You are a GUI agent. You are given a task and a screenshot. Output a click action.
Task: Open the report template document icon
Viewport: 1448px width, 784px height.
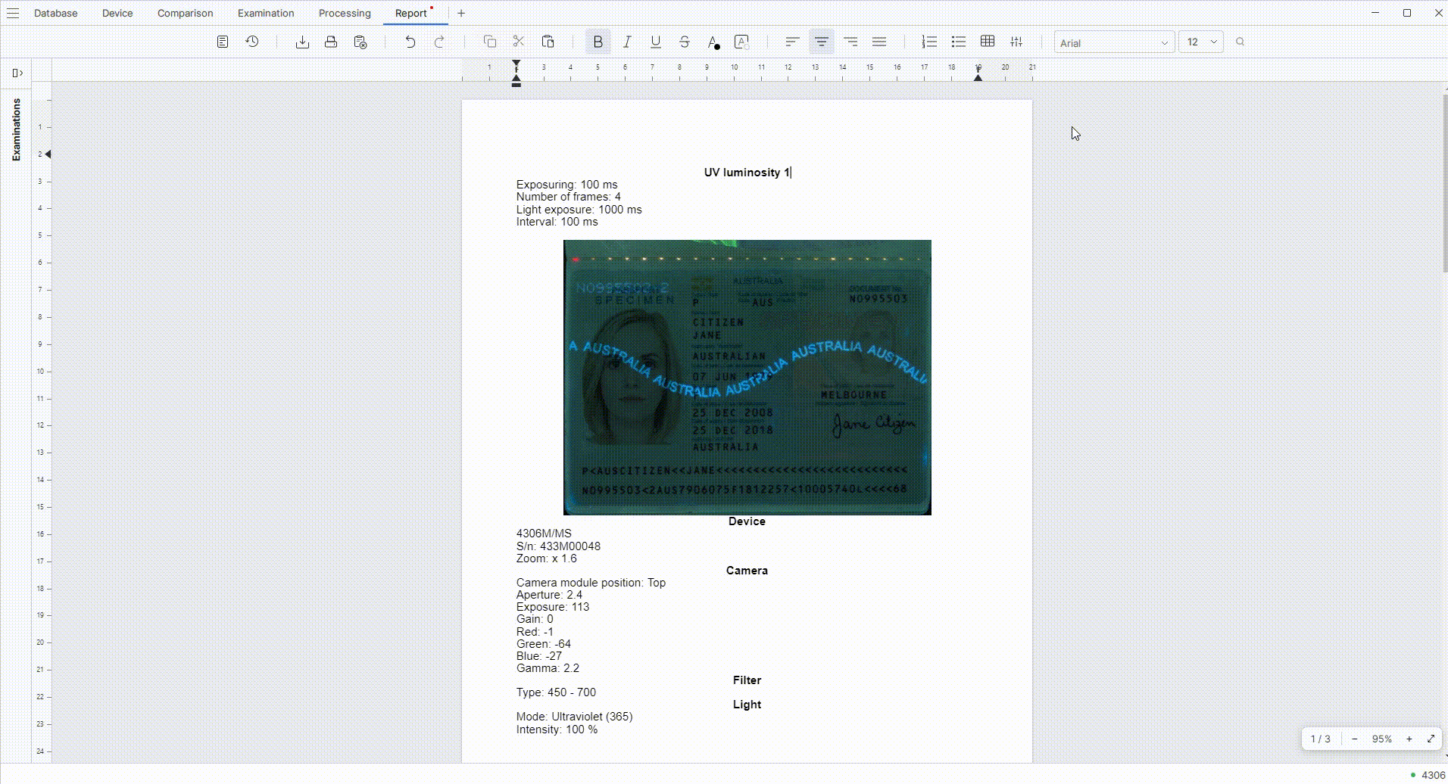(x=223, y=42)
